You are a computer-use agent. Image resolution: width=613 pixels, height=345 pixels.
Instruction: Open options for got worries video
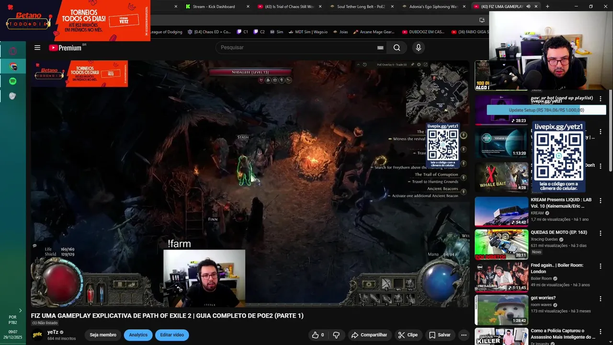click(601, 299)
